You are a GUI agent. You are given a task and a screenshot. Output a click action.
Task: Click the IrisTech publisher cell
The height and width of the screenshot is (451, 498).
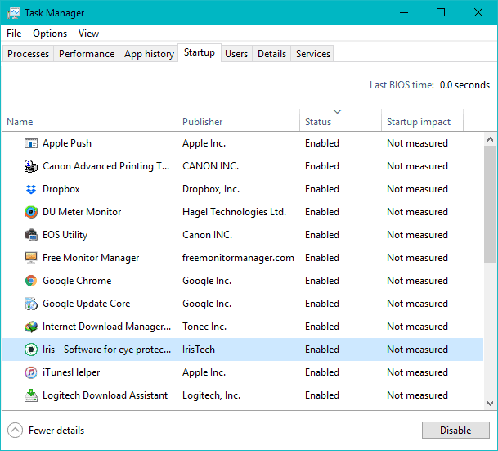pos(199,350)
